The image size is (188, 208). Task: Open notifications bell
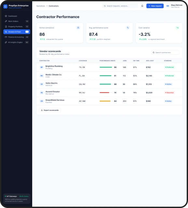pos(142,6)
